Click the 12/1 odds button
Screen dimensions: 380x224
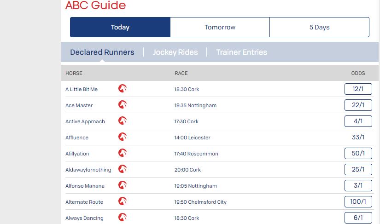coord(358,89)
